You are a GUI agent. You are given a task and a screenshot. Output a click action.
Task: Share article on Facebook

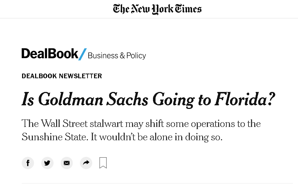pyautogui.click(x=28, y=163)
